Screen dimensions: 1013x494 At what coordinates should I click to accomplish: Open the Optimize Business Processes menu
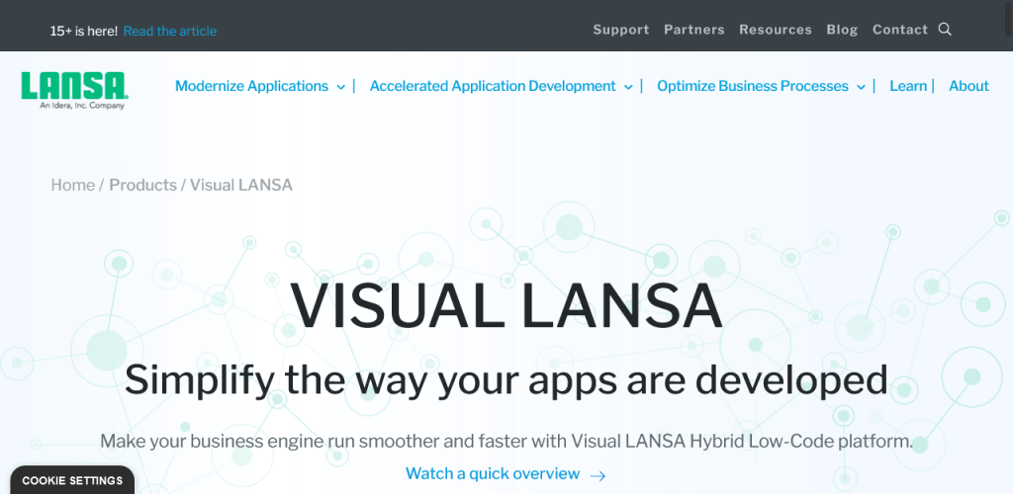click(753, 86)
